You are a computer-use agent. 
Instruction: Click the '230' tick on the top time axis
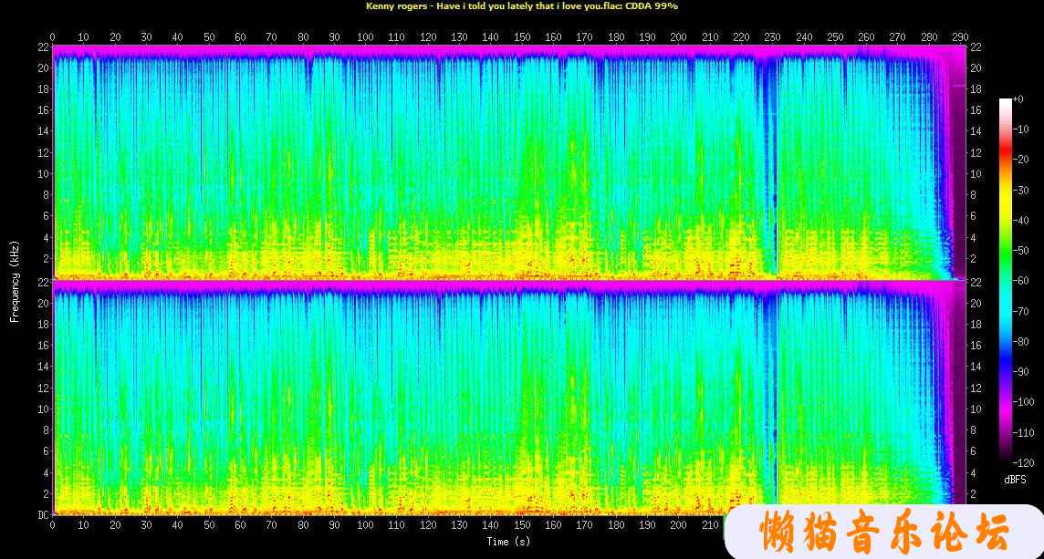tap(772, 37)
